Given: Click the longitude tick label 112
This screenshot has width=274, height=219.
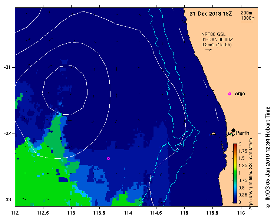Looking at the screenshot, I should click(15, 213).
